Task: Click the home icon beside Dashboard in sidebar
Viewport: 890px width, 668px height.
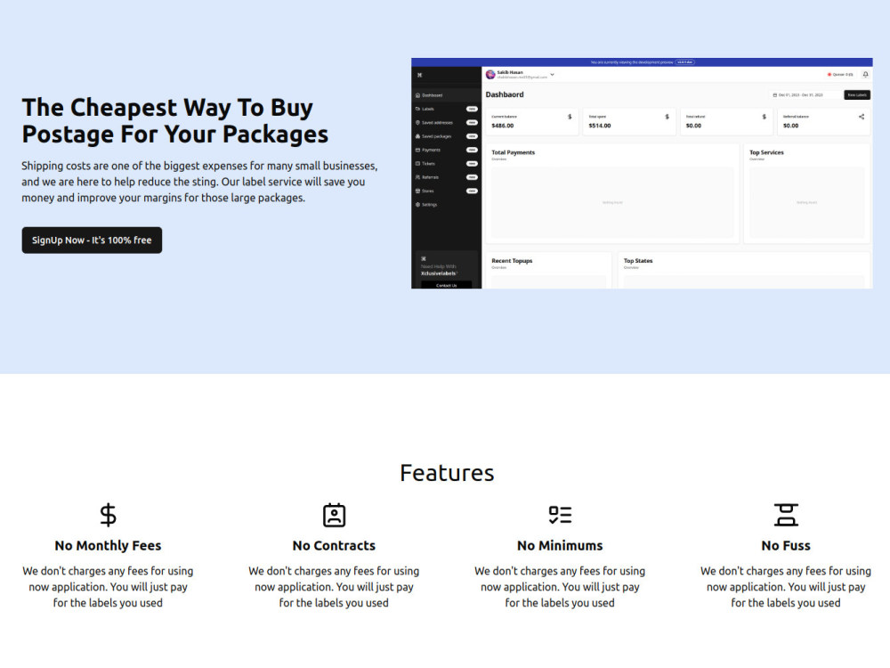Action: click(x=417, y=95)
